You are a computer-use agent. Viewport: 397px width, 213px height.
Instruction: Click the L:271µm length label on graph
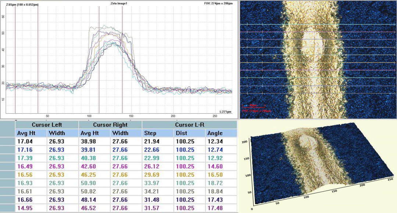(225, 112)
